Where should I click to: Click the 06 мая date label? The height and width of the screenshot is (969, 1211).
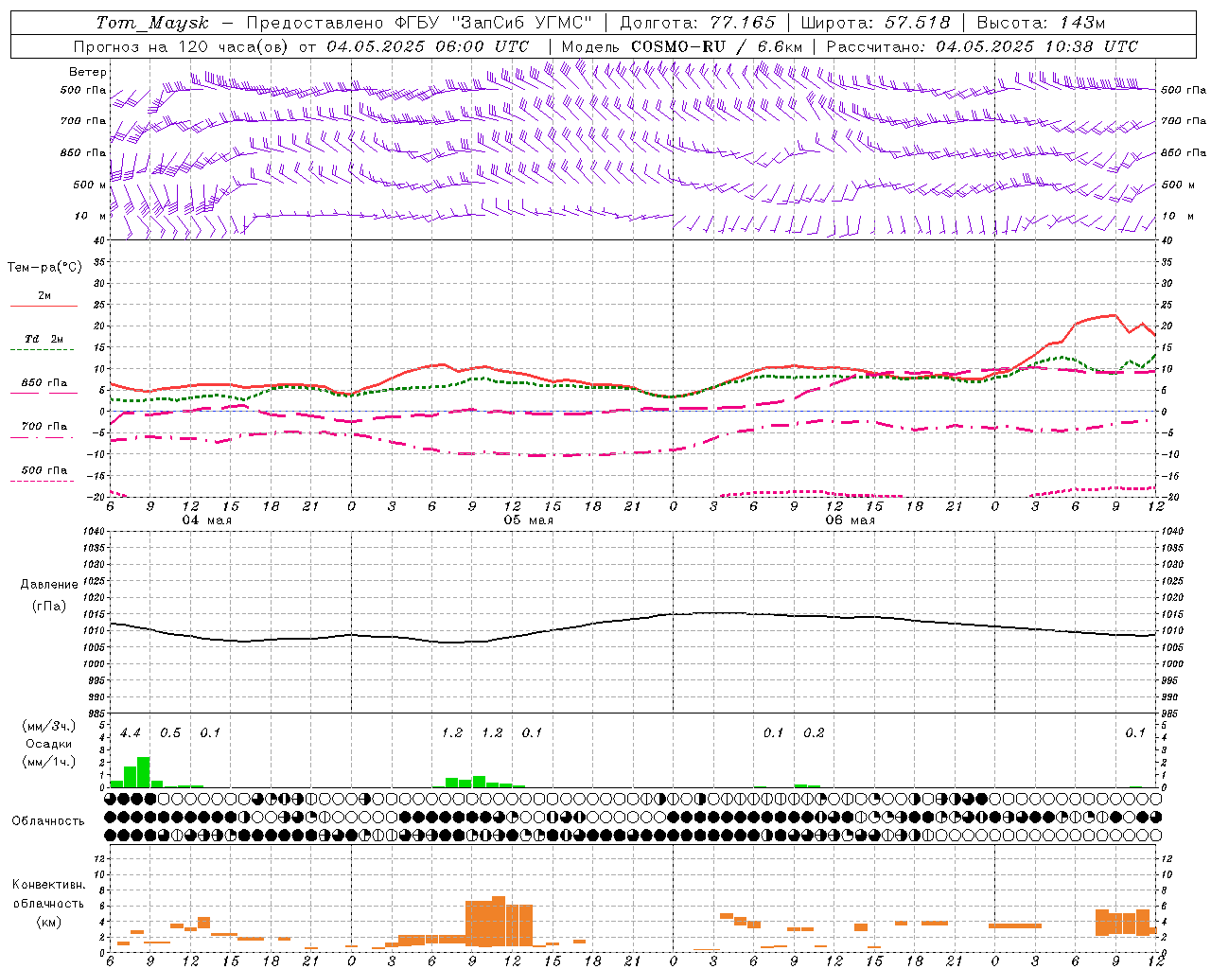pyautogui.click(x=850, y=520)
